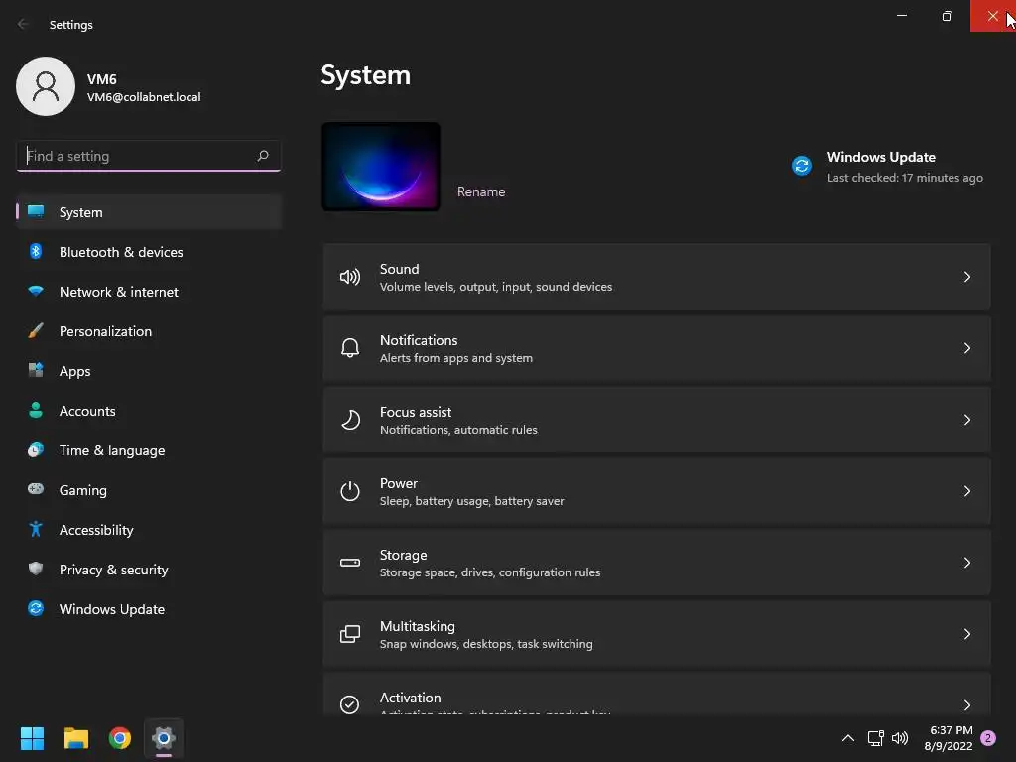Open the Gaming category
The image size is (1016, 762).
click(x=149, y=490)
